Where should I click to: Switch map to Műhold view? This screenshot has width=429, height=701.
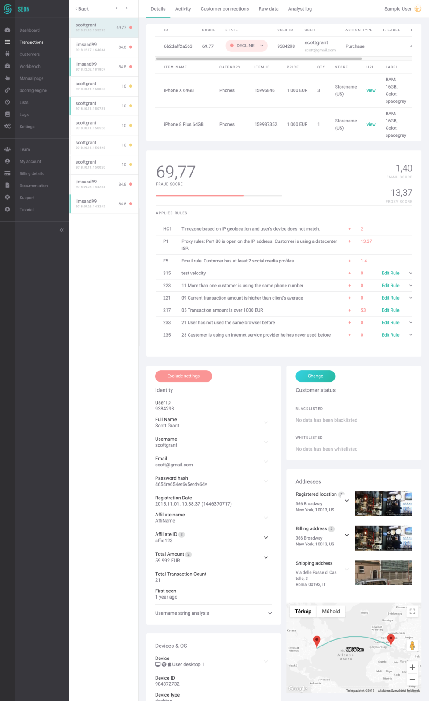pyautogui.click(x=331, y=612)
